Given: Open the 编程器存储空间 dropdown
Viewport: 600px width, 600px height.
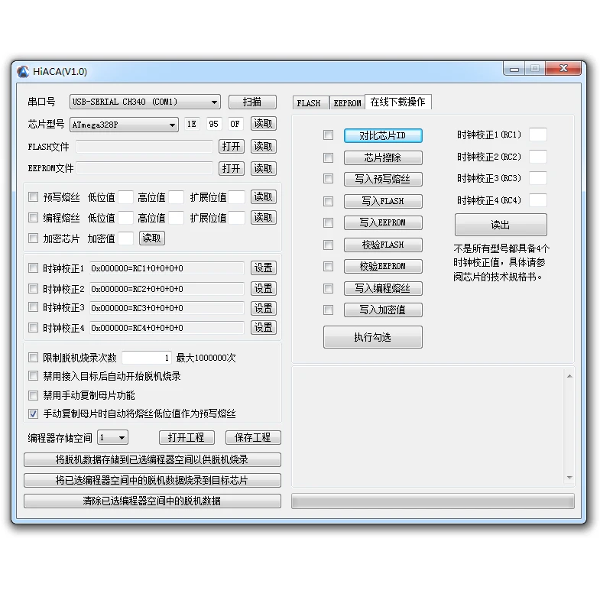Looking at the screenshot, I should (x=112, y=437).
